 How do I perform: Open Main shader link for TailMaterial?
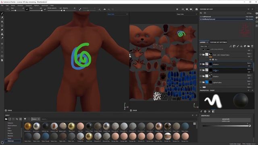click(x=249, y=17)
